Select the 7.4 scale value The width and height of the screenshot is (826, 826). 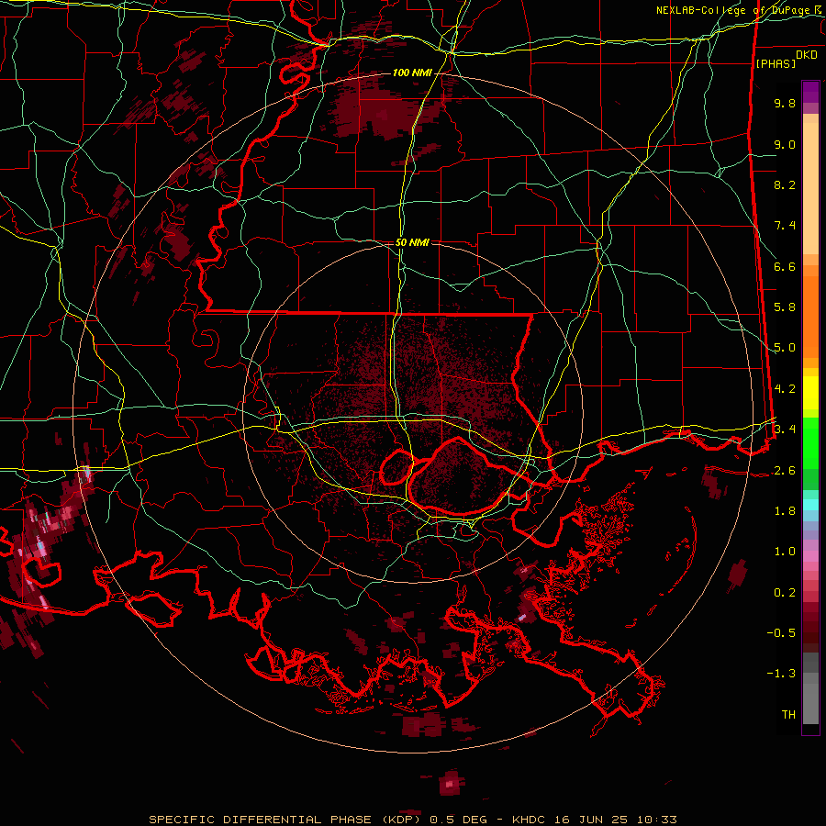(785, 226)
